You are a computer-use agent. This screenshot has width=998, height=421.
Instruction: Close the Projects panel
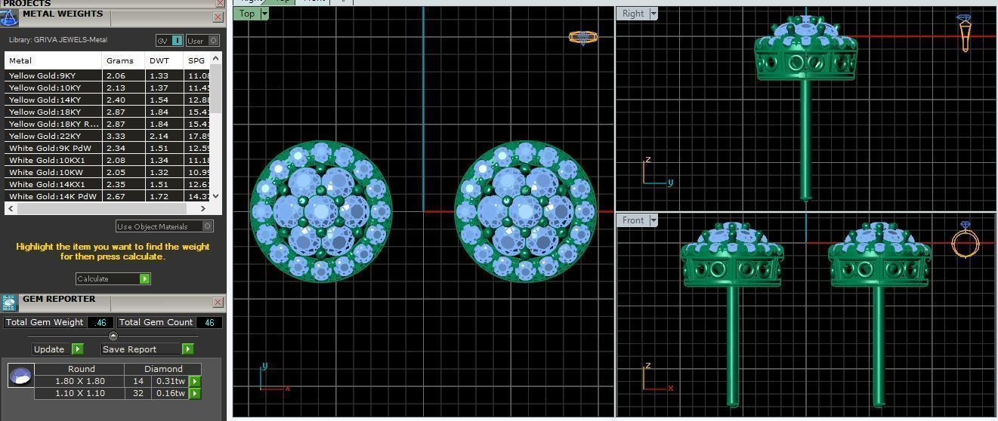coord(220,3)
